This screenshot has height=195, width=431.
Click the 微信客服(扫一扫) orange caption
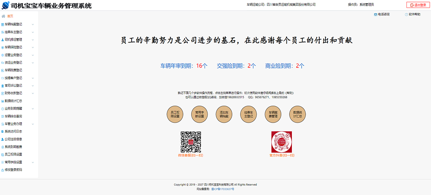point(191,155)
